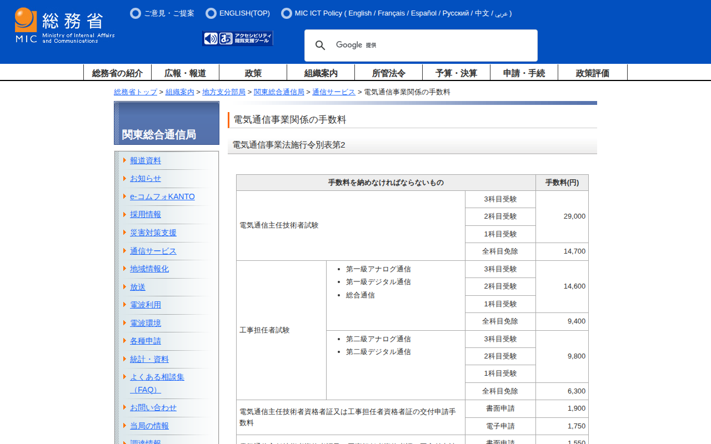
Task: Go to 総務省トップ breadcrumb link
Action: [x=136, y=92]
